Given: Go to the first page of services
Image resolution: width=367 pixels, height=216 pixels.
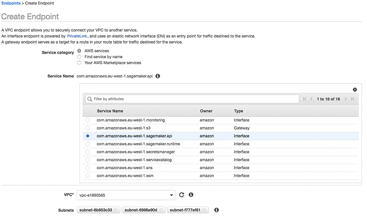Looking at the screenshot, I should coord(305,99).
